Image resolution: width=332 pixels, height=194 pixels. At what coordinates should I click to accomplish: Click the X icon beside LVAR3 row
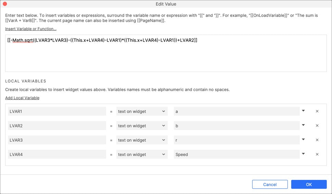(317, 140)
